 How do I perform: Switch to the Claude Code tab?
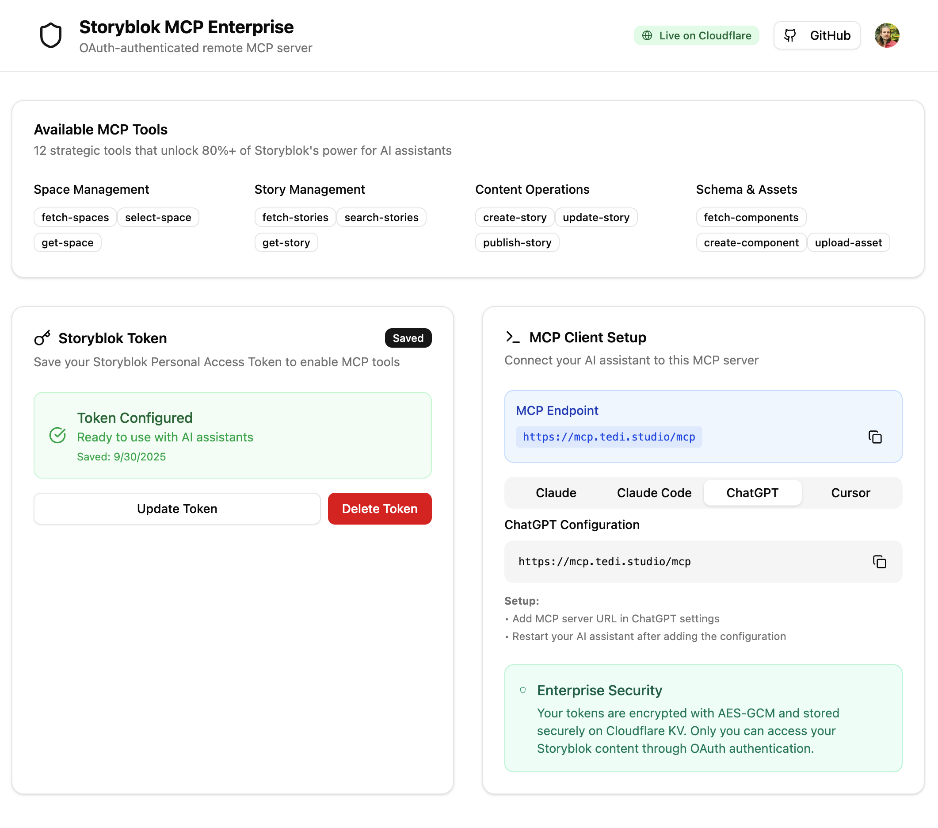[653, 493]
